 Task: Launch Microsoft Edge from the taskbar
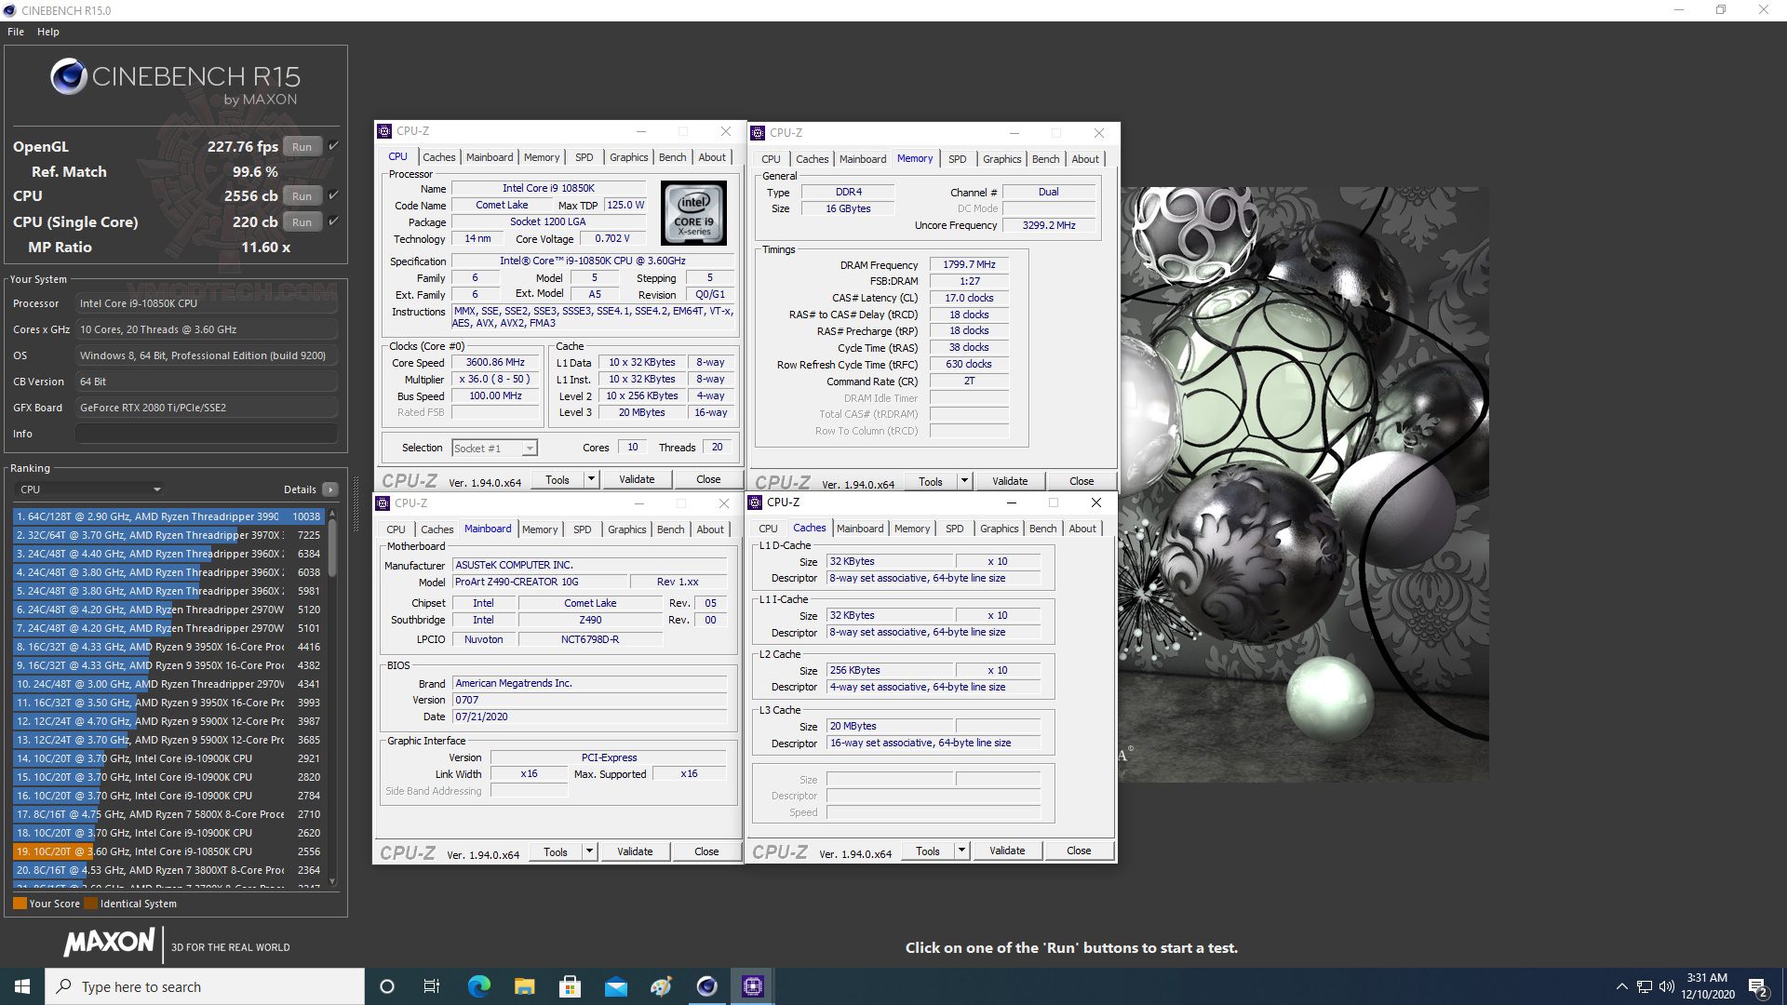click(x=478, y=986)
